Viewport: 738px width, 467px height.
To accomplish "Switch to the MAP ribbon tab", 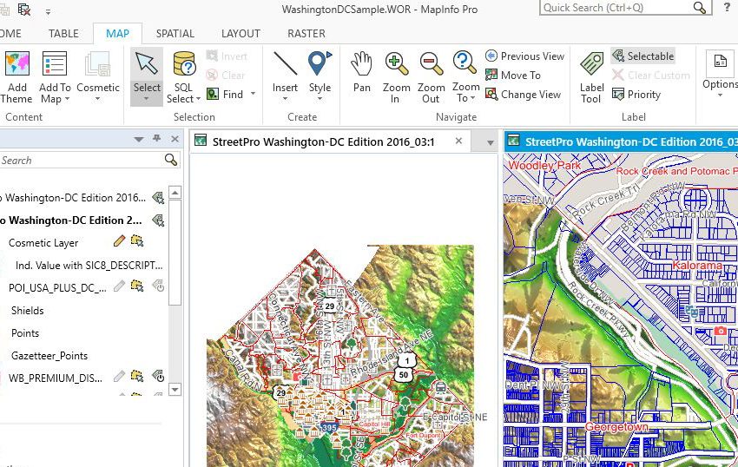I will (117, 34).
